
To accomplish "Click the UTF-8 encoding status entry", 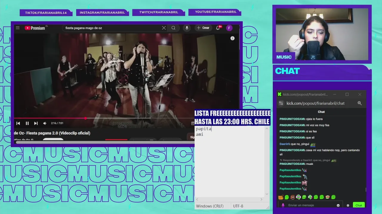I will pyautogui.click(x=238, y=206).
